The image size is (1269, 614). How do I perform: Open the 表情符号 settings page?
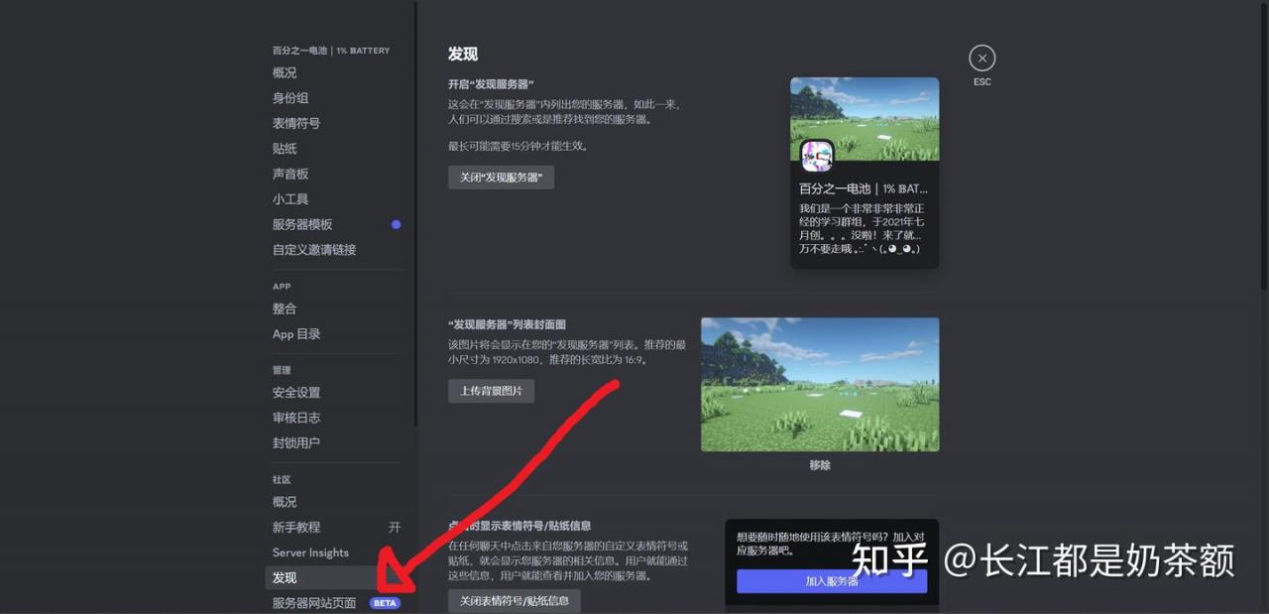pos(296,123)
